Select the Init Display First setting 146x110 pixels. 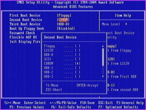tap(25, 42)
